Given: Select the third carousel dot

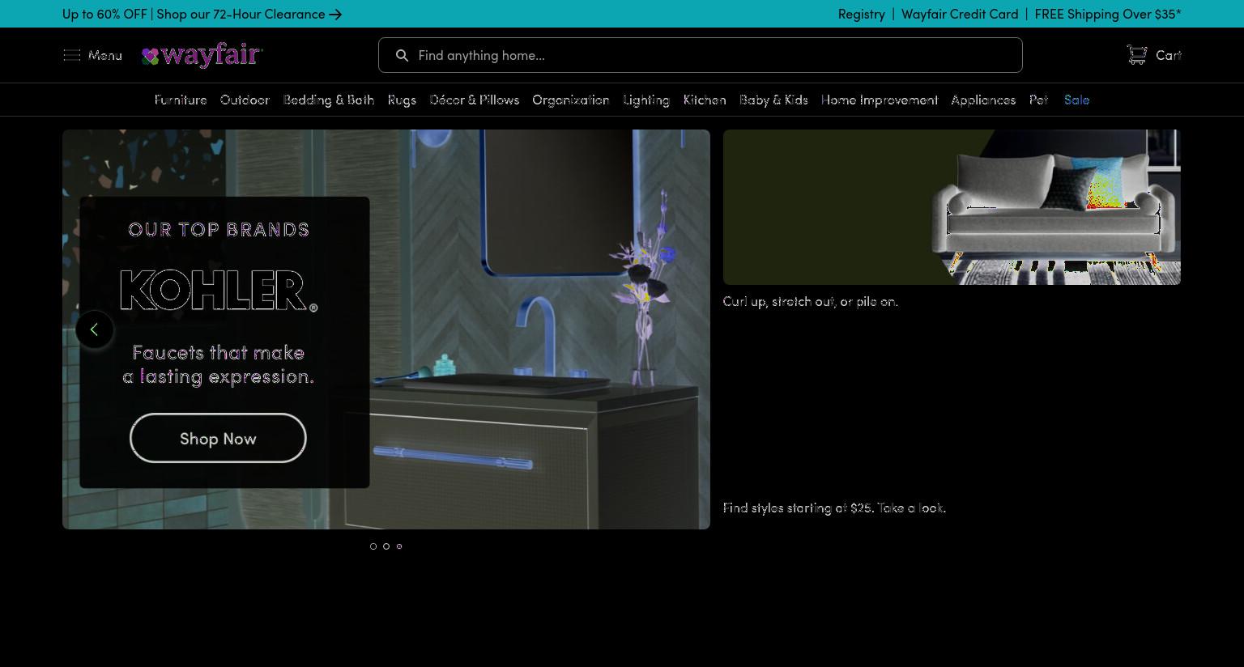Looking at the screenshot, I should click(399, 546).
